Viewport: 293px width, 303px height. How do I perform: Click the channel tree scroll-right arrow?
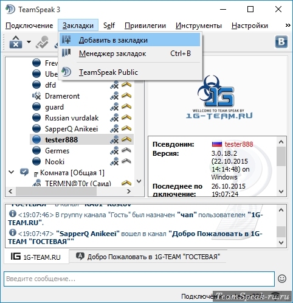tap(129, 191)
